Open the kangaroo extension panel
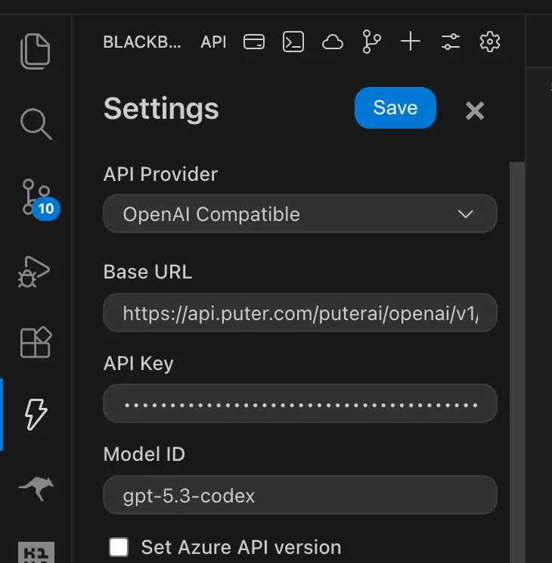 coord(36,488)
